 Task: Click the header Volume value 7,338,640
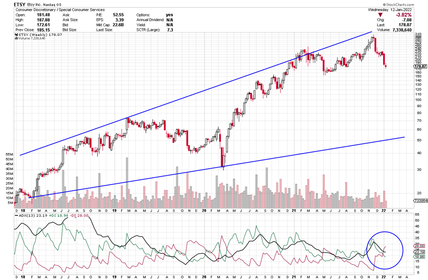point(402,30)
